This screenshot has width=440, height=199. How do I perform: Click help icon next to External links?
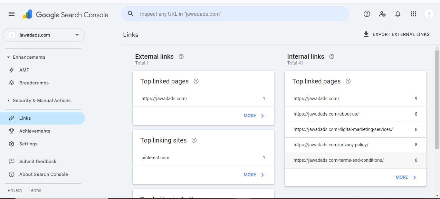tap(181, 56)
